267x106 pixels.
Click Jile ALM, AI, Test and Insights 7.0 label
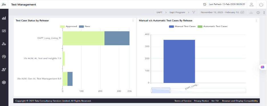(x=43, y=59)
